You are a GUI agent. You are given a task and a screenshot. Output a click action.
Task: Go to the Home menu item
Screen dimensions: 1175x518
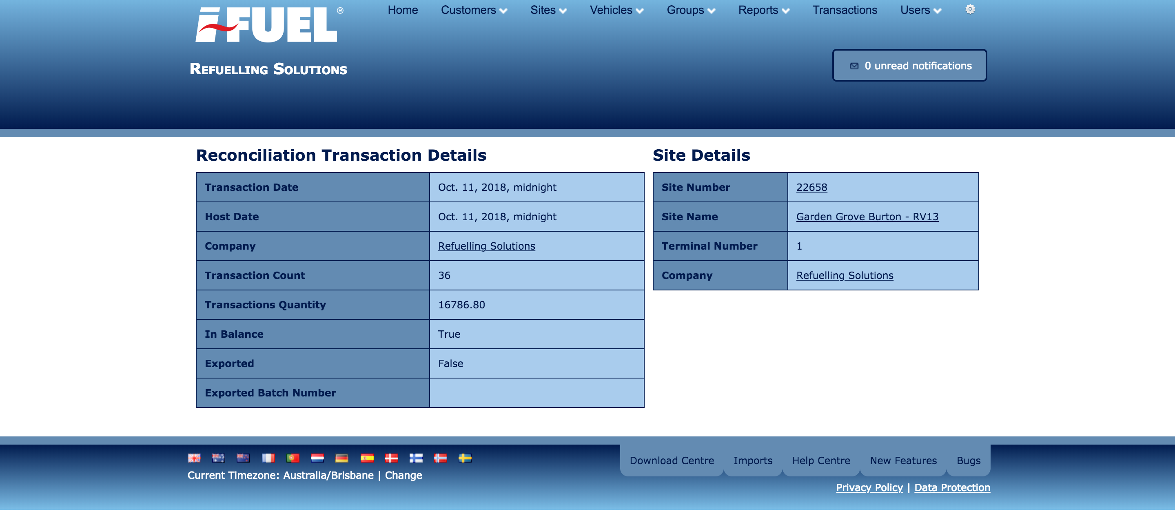coord(402,10)
